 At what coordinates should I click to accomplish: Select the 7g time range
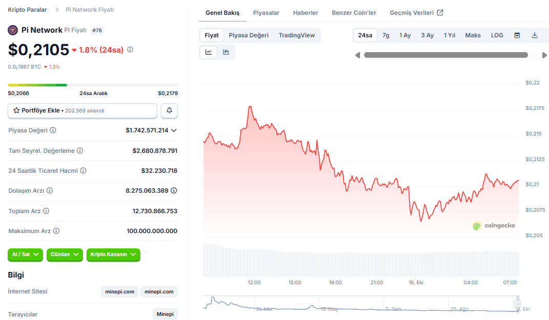(x=386, y=35)
